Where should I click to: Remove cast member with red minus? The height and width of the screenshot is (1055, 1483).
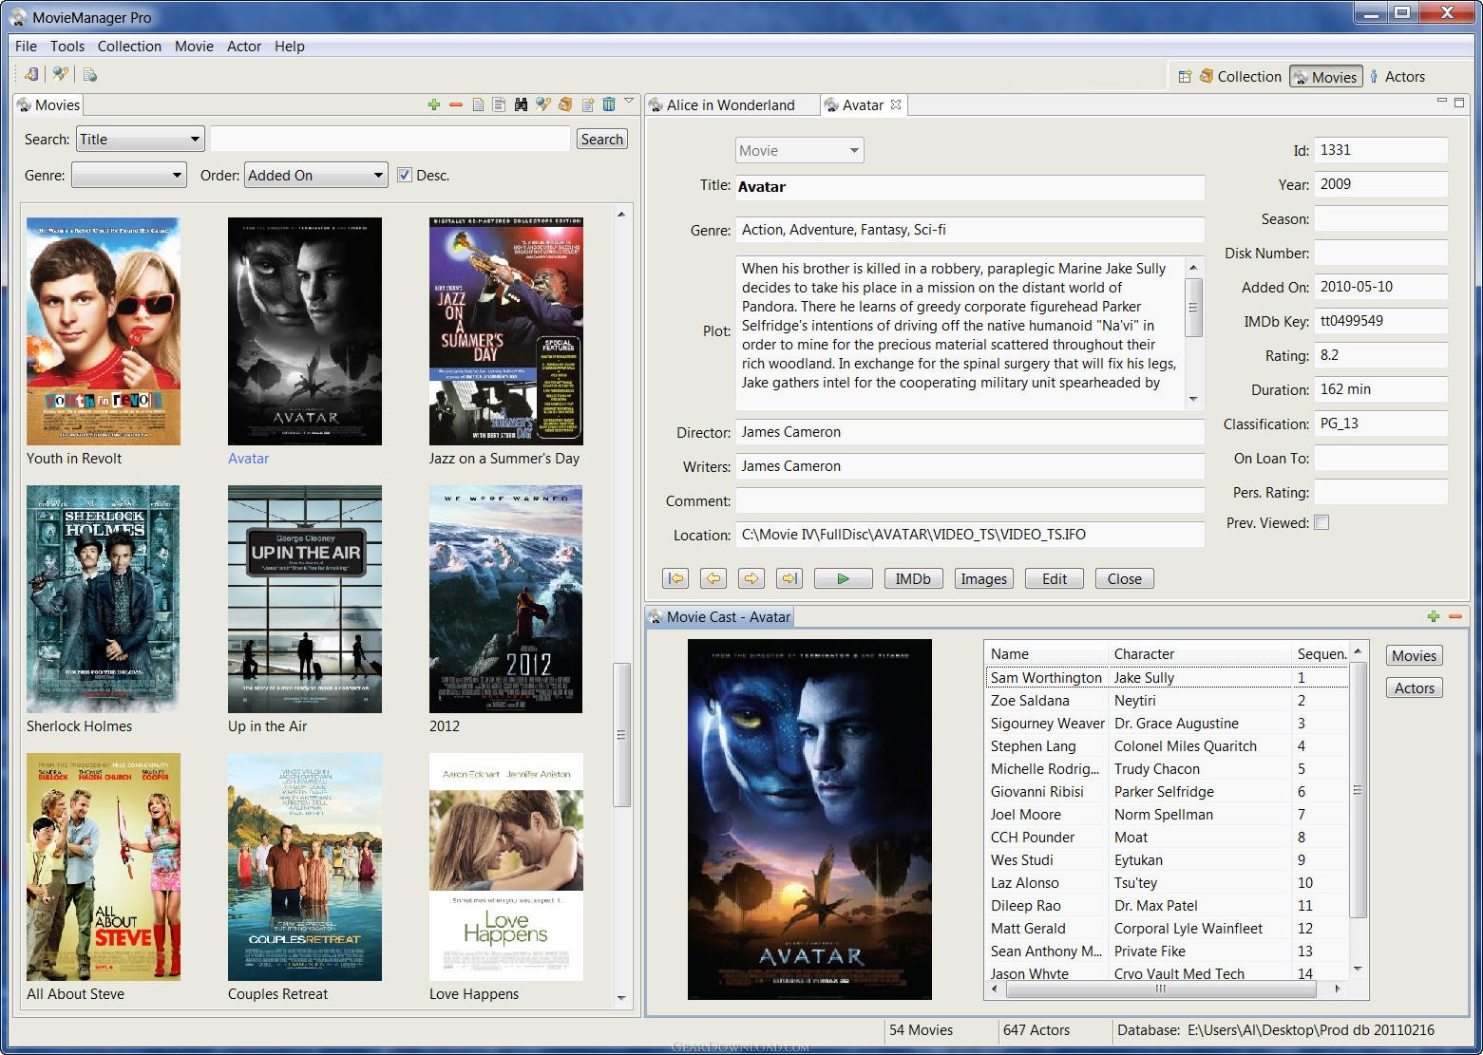pos(1455,616)
